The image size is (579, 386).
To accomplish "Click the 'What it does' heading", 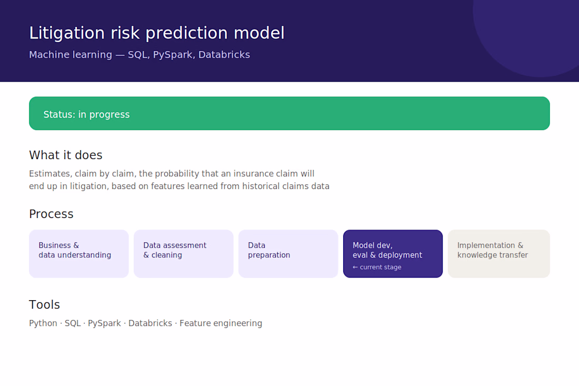I will click(x=66, y=155).
